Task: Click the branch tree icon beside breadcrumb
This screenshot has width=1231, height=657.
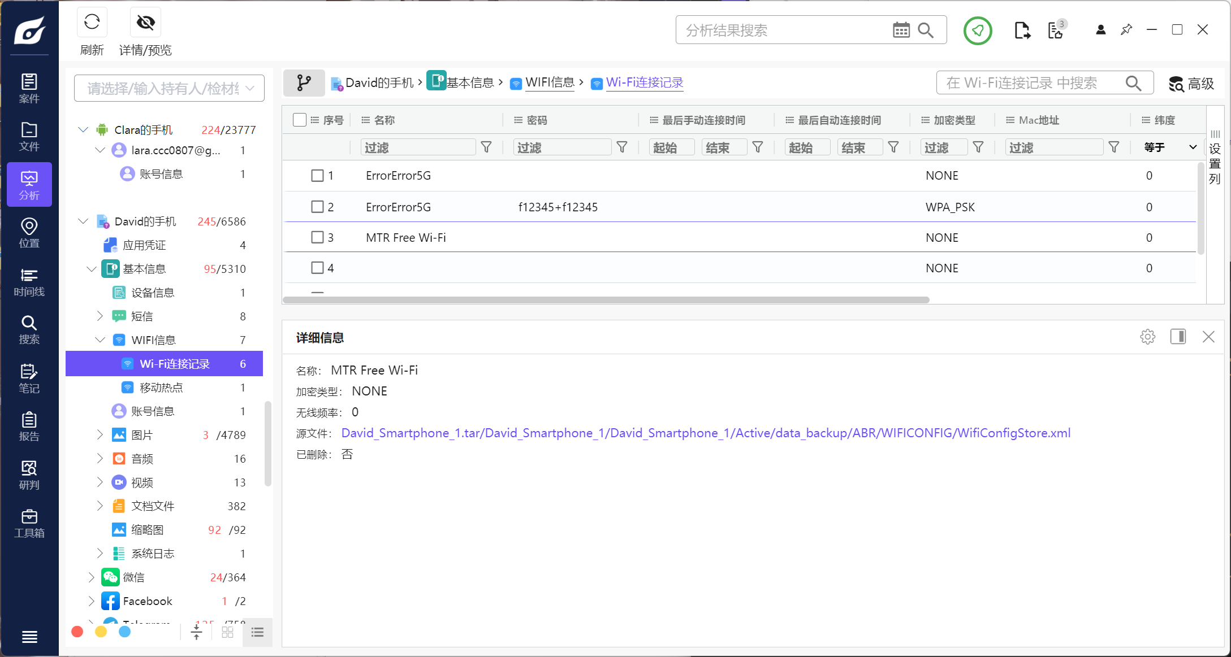Action: pos(304,83)
